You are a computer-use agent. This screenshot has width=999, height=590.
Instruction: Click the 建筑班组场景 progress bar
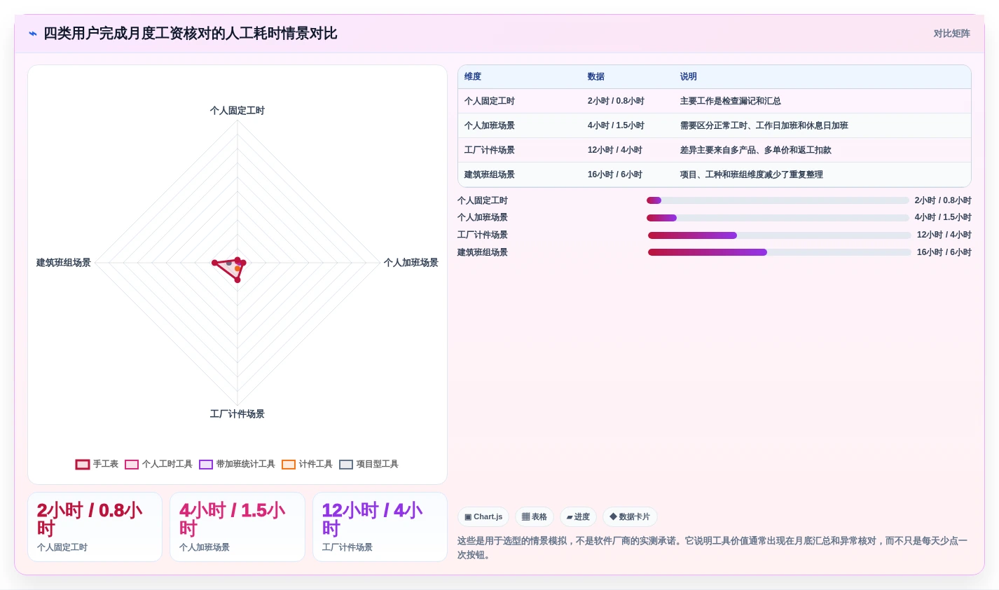point(780,252)
